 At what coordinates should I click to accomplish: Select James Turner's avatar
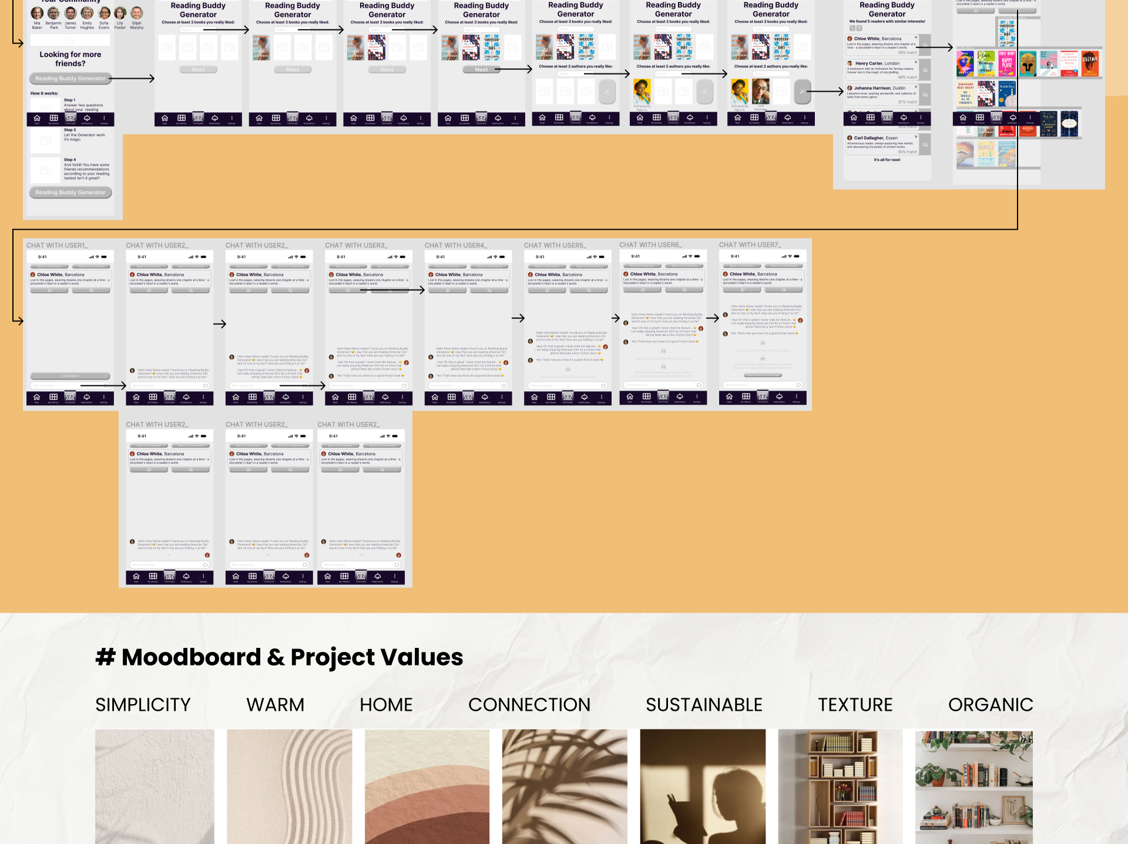70,13
